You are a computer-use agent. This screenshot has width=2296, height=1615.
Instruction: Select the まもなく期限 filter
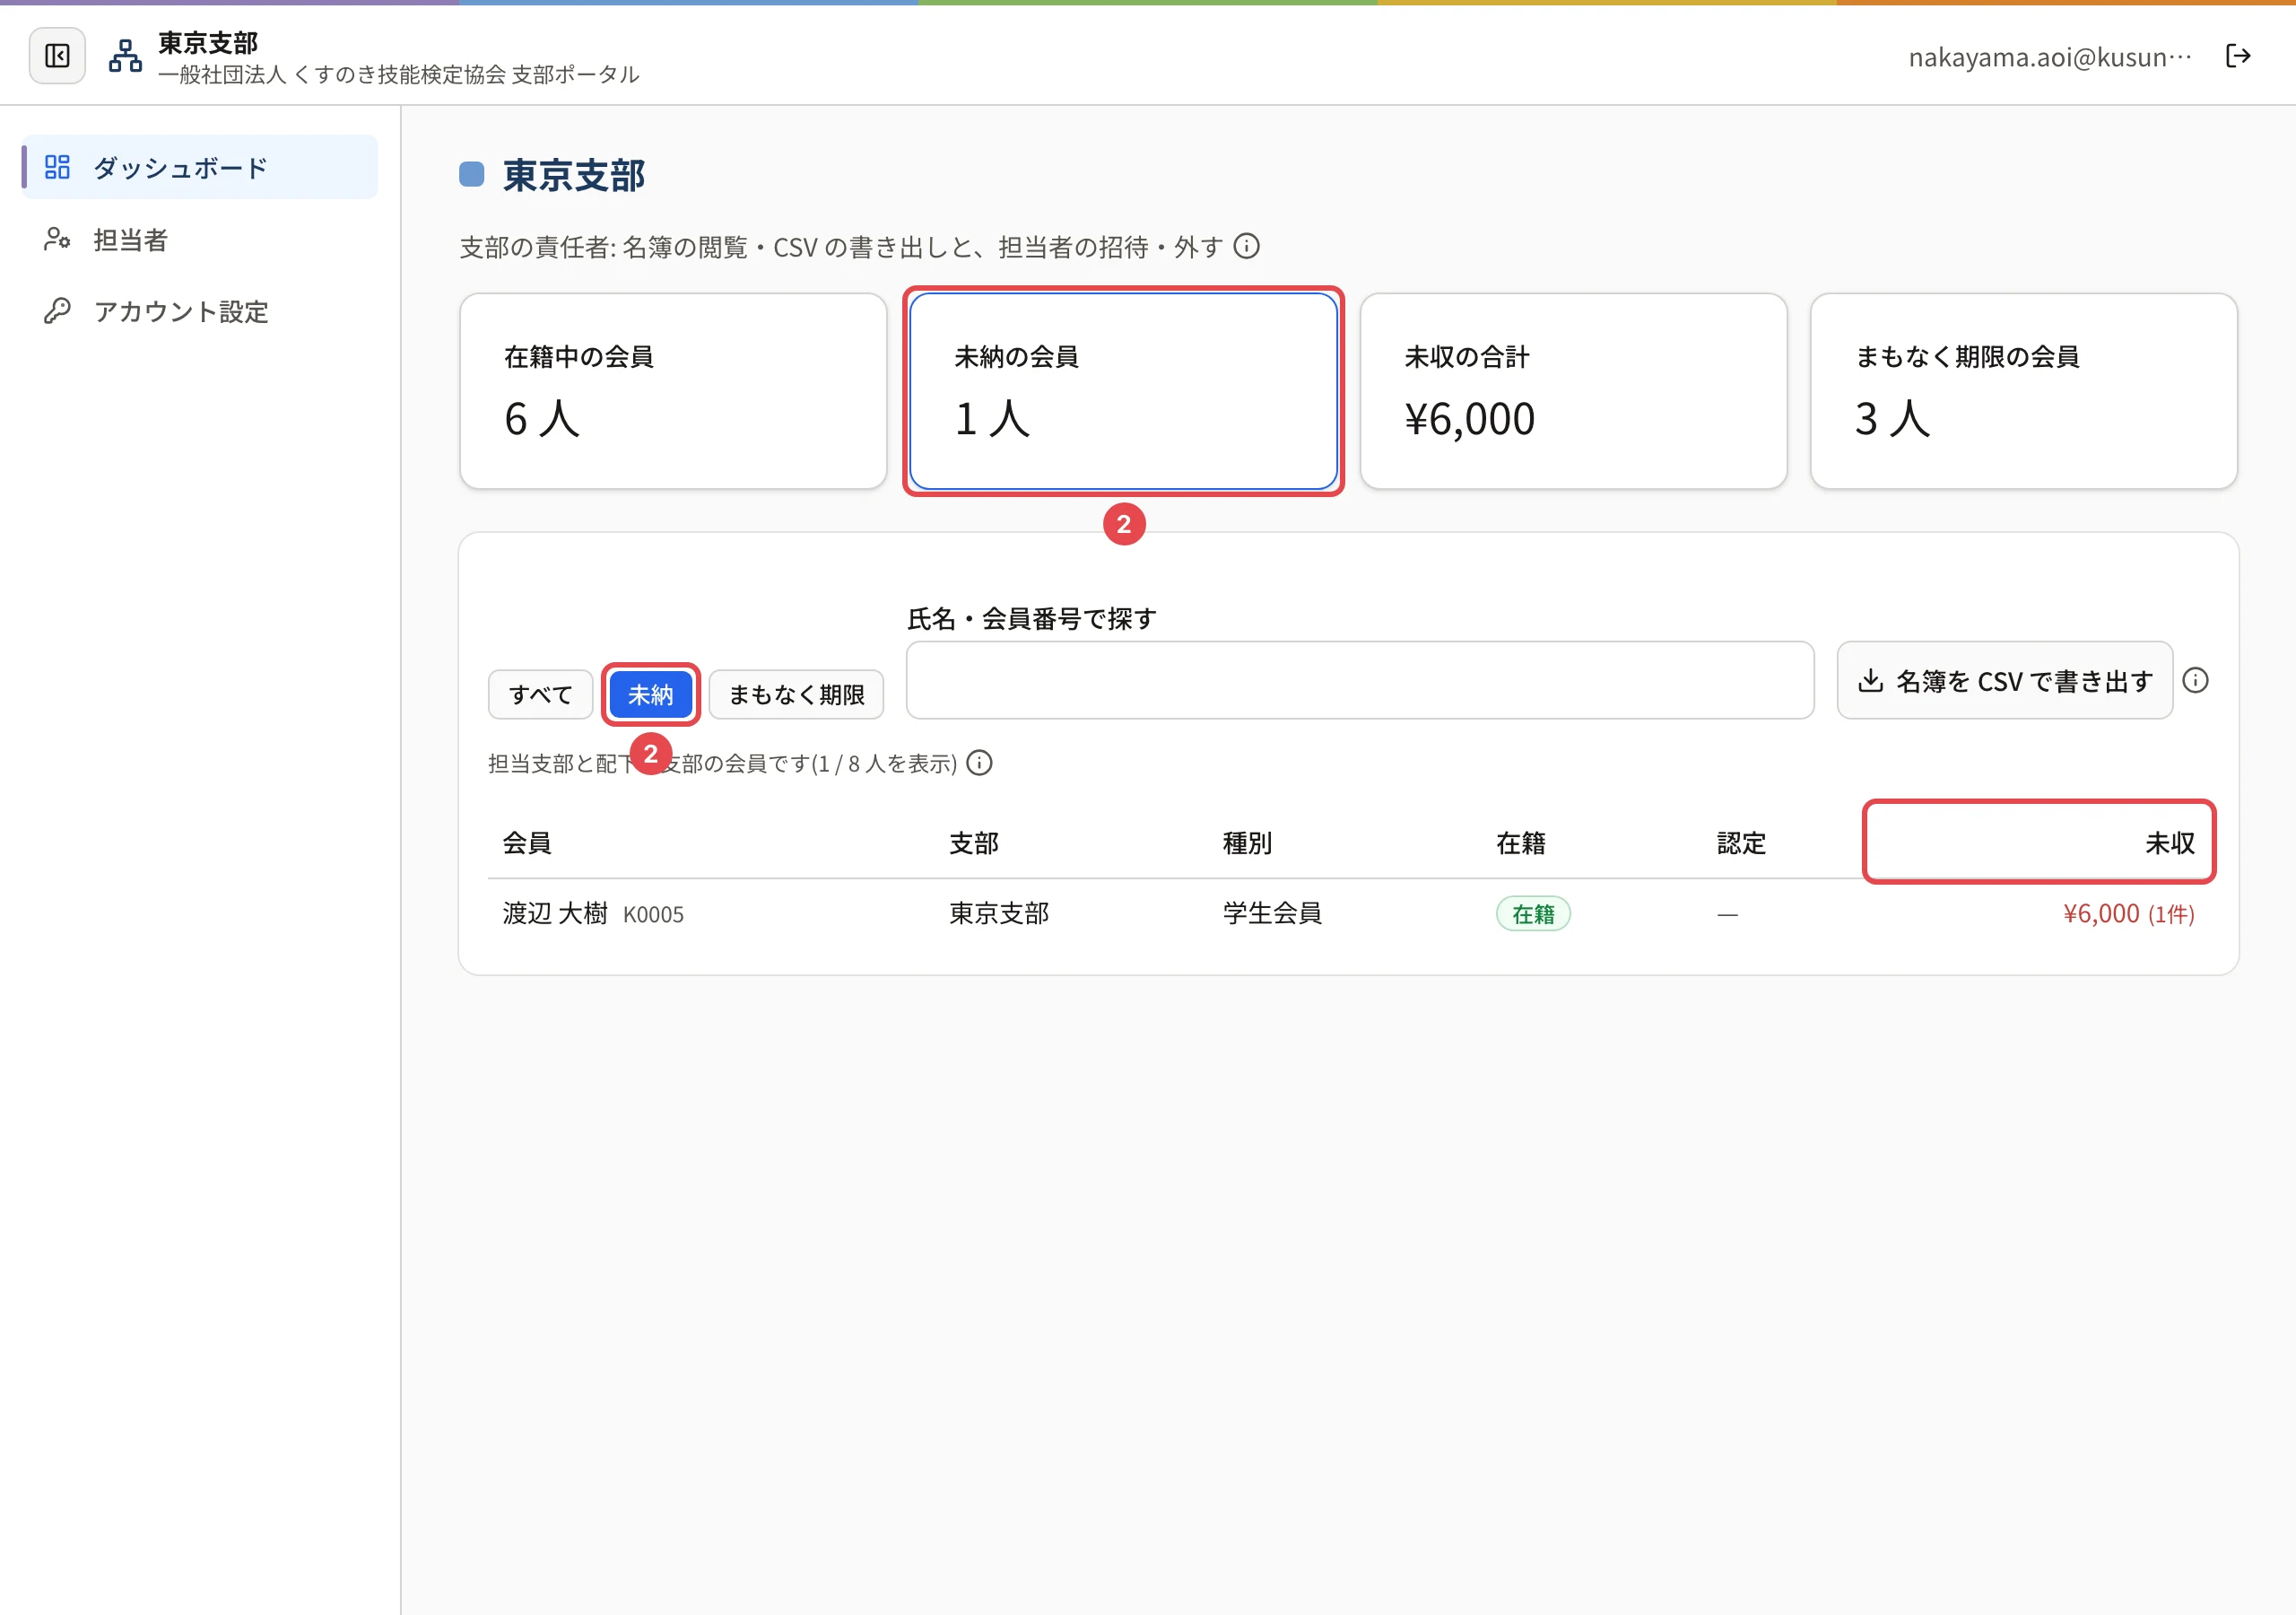[x=796, y=694]
